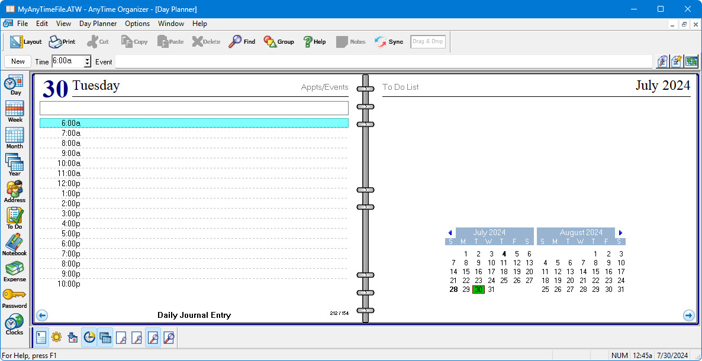702x361 pixels.
Task: Toggle the Drag & Drop box
Action: 428,41
